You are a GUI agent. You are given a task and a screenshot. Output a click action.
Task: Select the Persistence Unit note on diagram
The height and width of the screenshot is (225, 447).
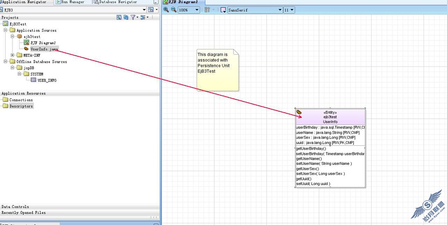coord(218,70)
